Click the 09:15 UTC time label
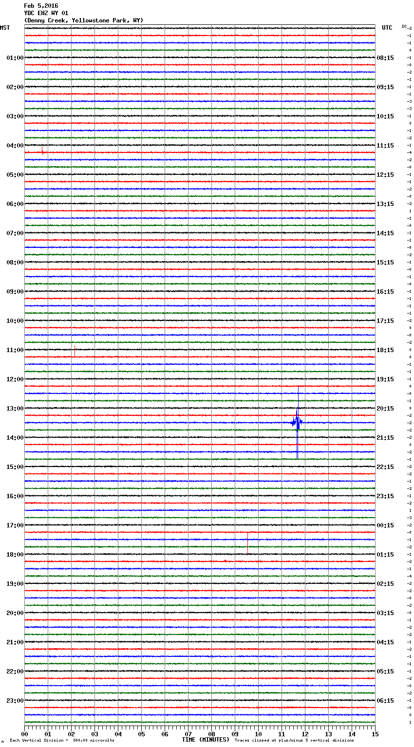 [x=385, y=87]
